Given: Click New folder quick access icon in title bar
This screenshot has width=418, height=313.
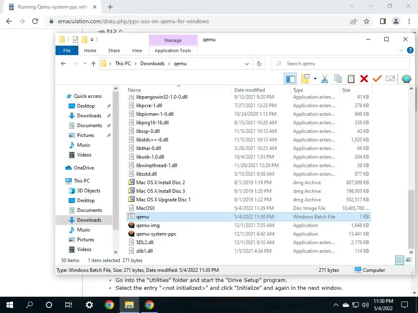Looking at the screenshot, I should pyautogui.click(x=84, y=40).
